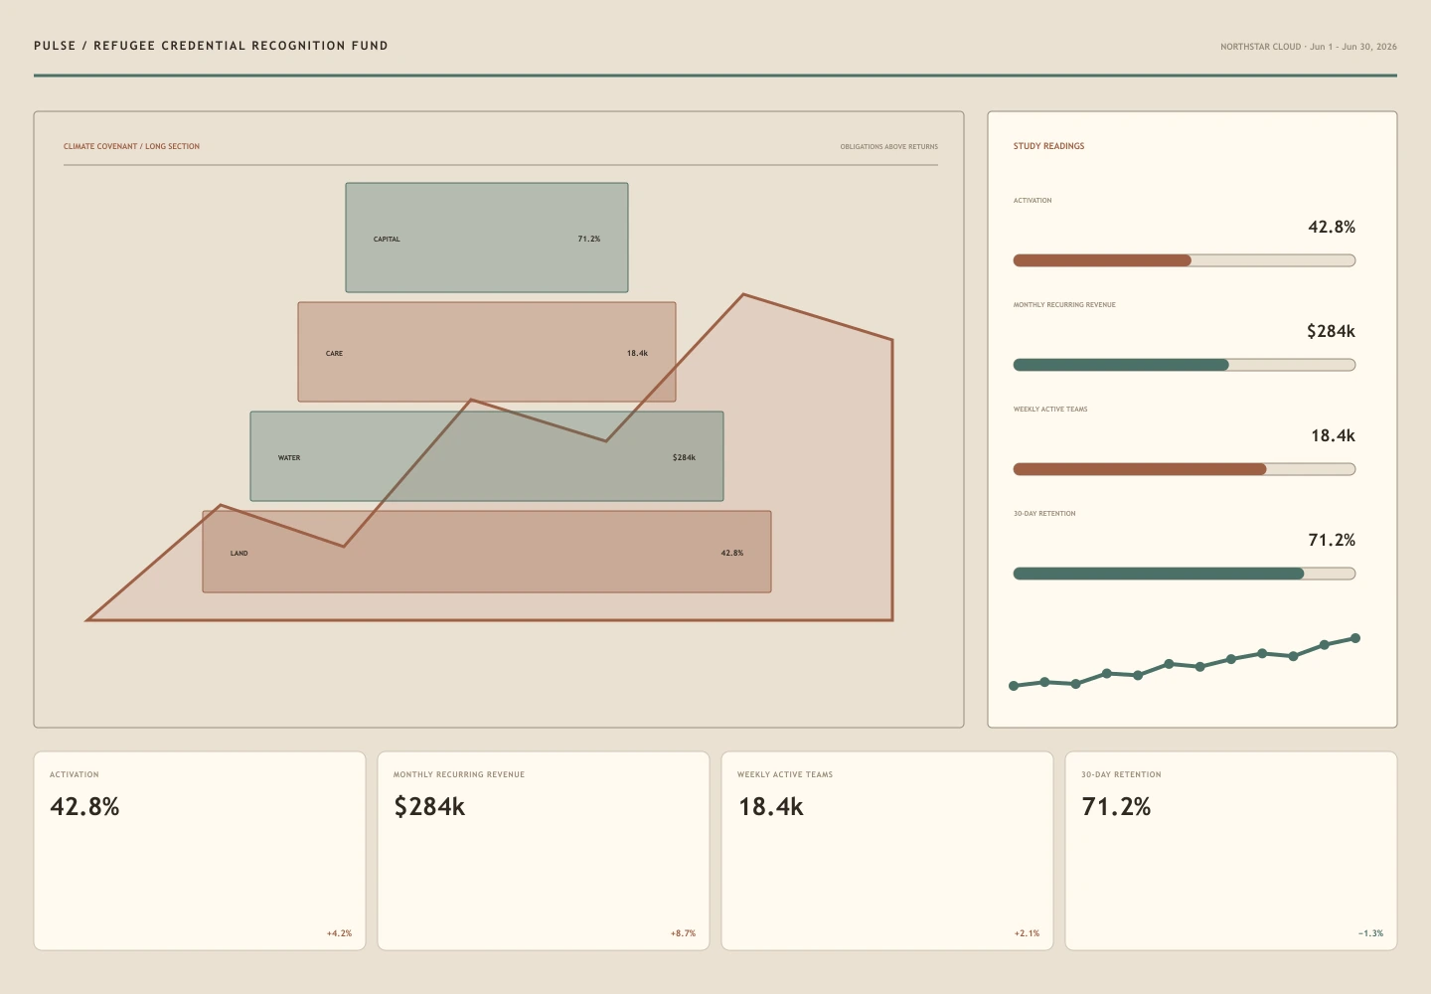Click the large $284k in the bottom revenue card
The image size is (1431, 994).
pos(429,806)
